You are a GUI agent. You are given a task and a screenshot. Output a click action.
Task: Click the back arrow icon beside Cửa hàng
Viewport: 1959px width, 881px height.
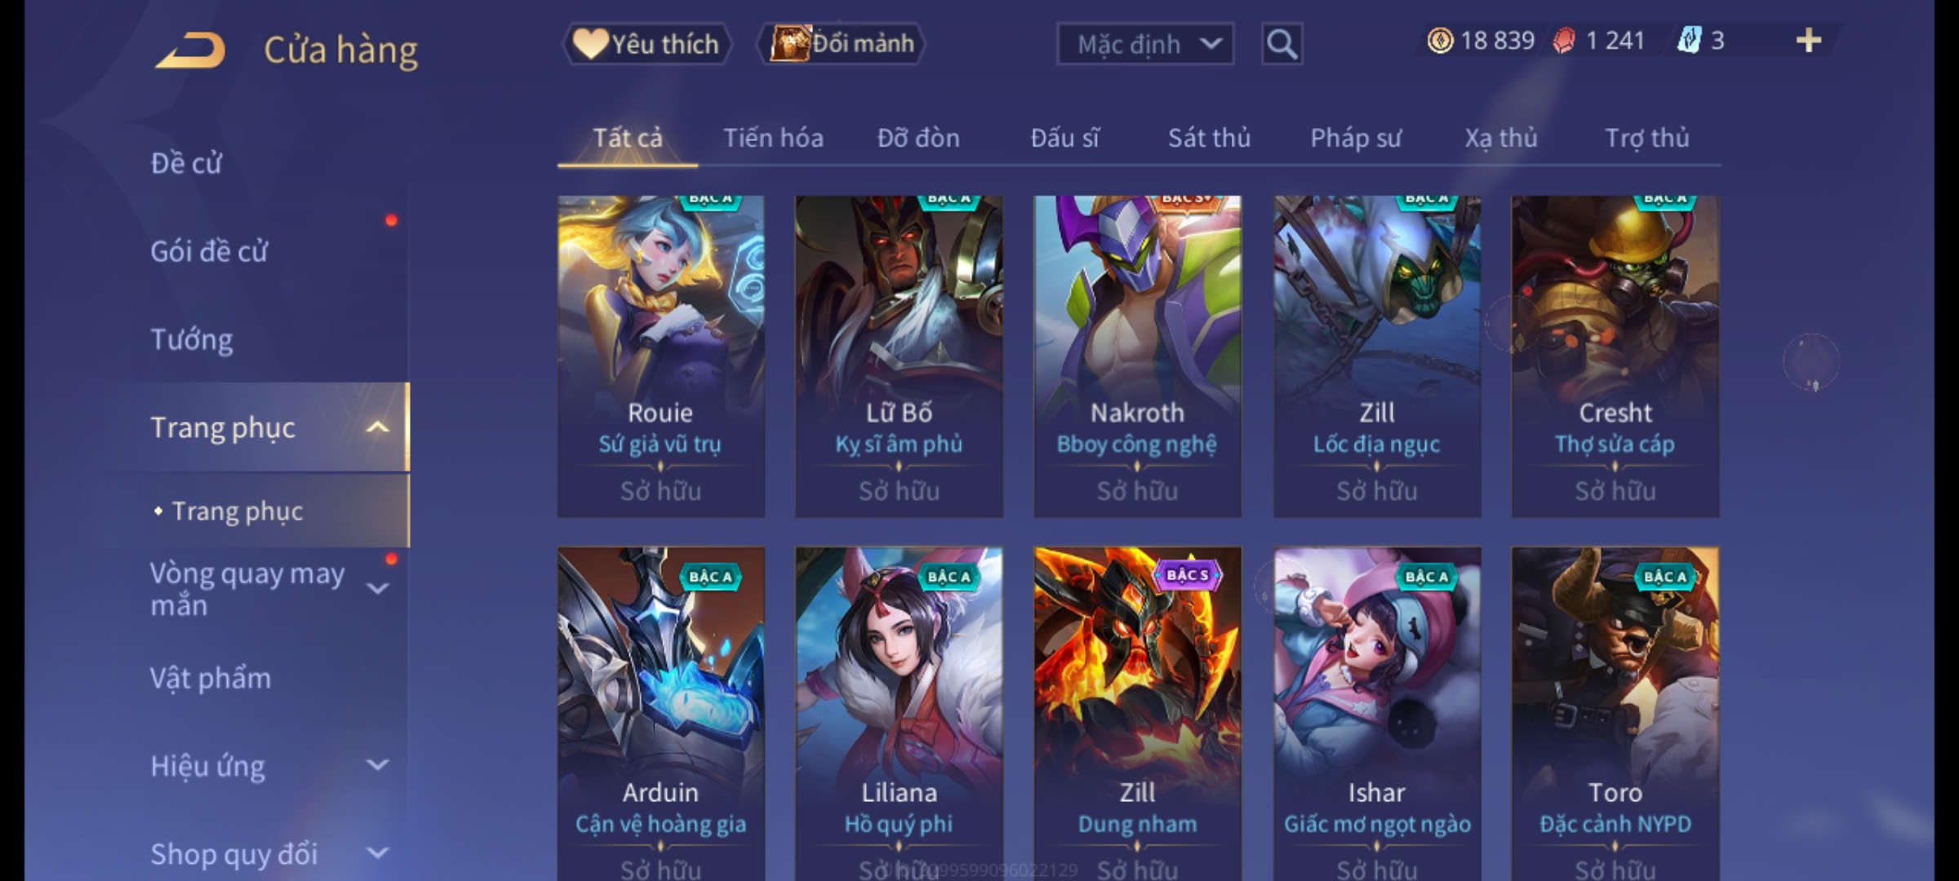[x=190, y=51]
